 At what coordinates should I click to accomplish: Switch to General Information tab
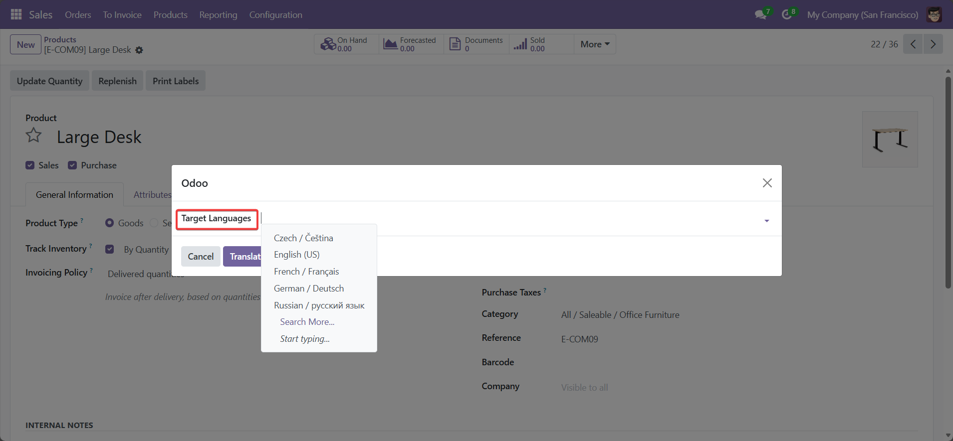click(74, 195)
